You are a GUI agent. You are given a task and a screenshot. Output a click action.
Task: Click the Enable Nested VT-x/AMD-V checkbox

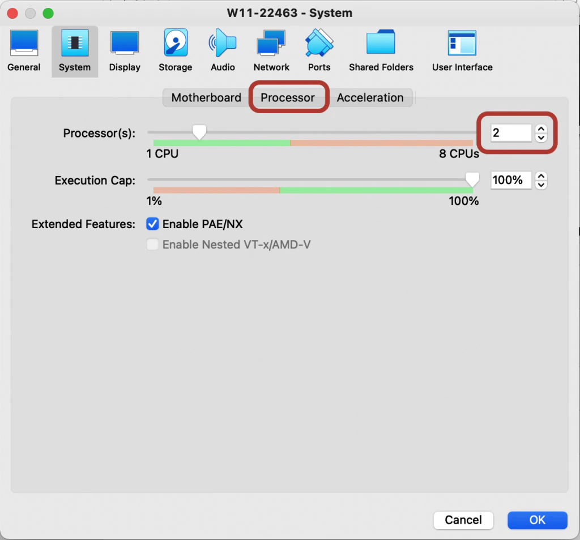click(152, 245)
